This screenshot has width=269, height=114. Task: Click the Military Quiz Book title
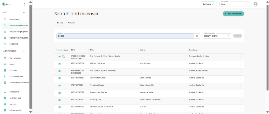[98, 63]
